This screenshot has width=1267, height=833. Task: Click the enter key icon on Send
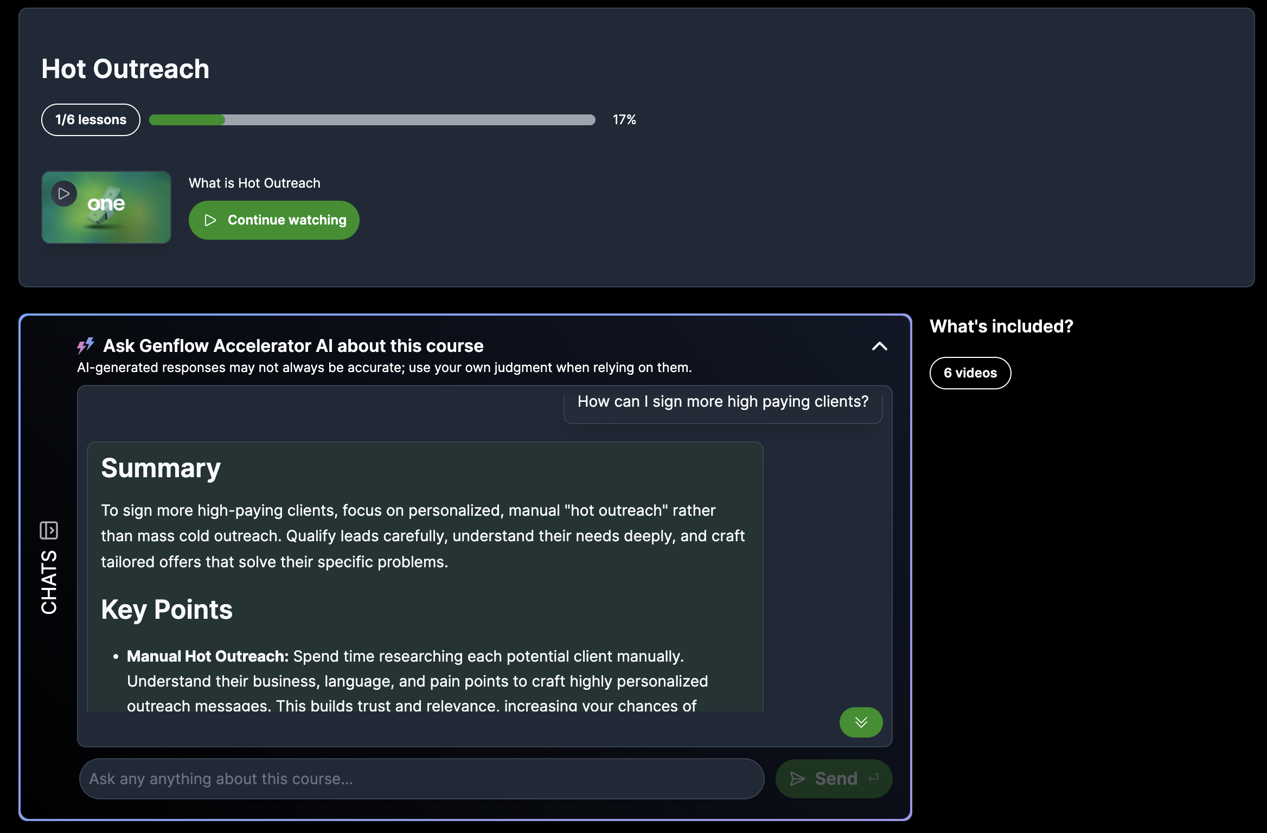coord(873,779)
